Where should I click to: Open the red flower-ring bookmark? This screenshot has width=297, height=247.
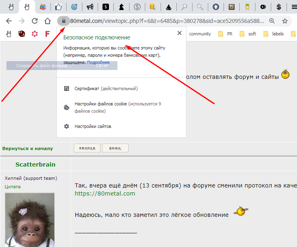point(35,34)
